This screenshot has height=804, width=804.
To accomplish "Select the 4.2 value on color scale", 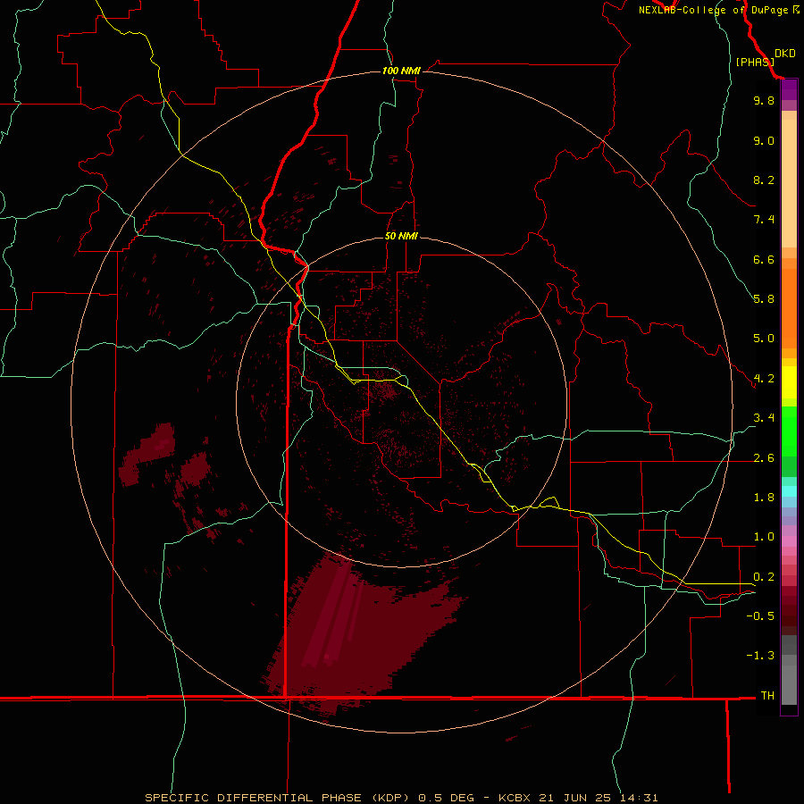I will [x=764, y=379].
